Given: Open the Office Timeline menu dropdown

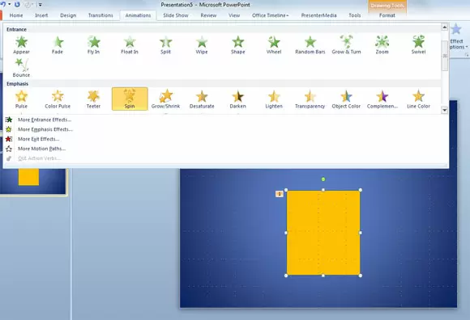Looking at the screenshot, I should coord(271,15).
